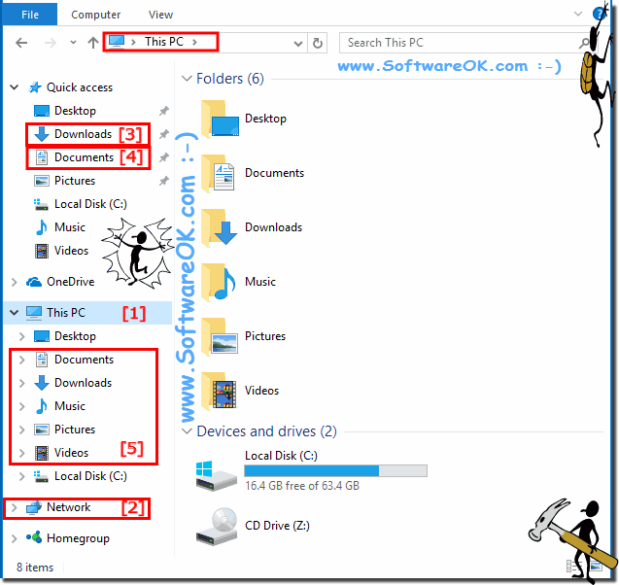Open the address bar history dropdown

298,43
